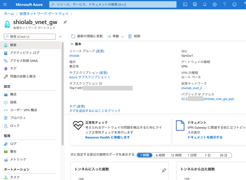
Task: Focus the side menu 検索 (Cmd+/) box
Action: tap(30, 36)
